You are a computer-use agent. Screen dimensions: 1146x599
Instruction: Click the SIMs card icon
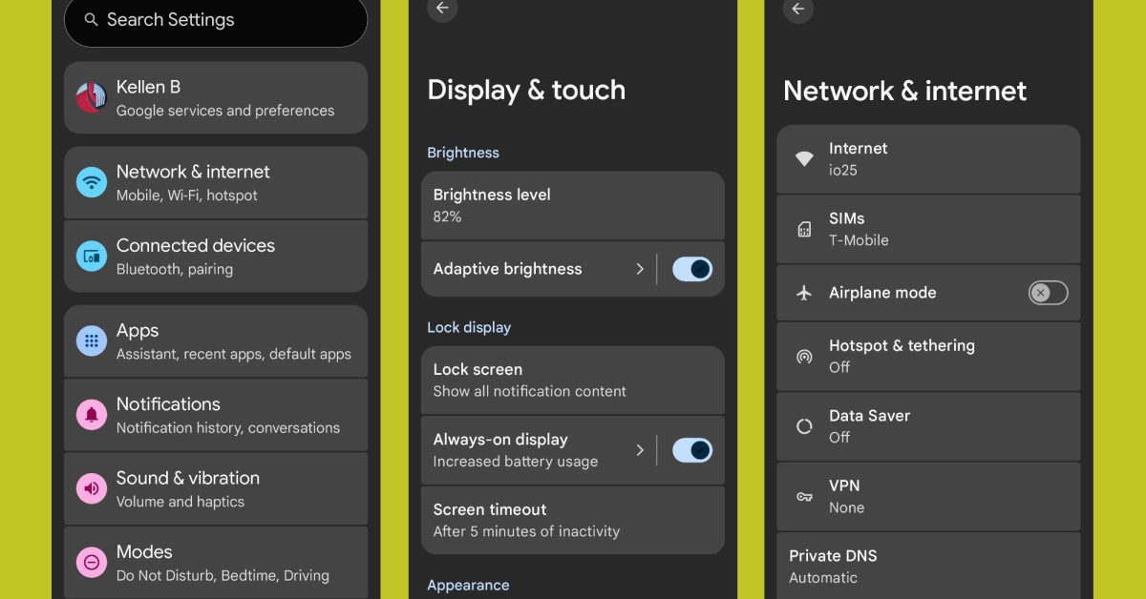pos(804,229)
